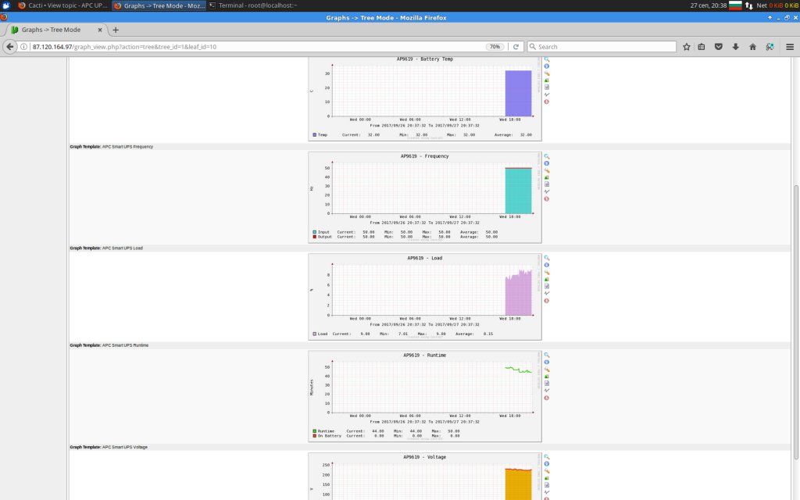Viewport: 800px width, 500px height.
Task: Open the Firefox downloads arrow icon
Action: pyautogui.click(x=736, y=47)
